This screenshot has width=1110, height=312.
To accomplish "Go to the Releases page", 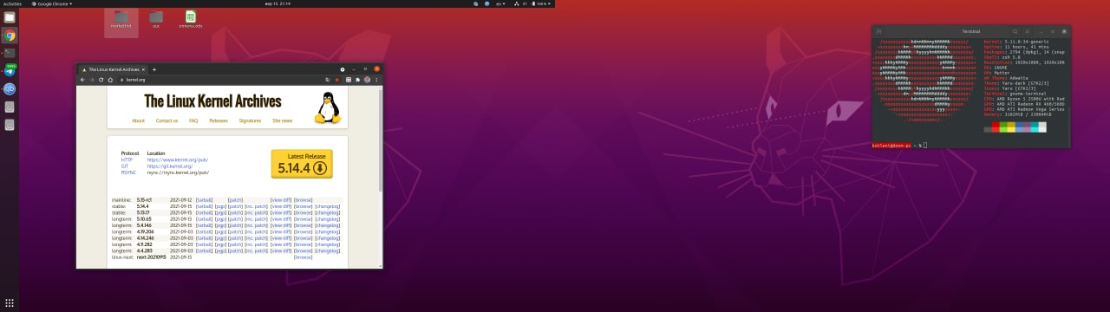I will point(219,120).
